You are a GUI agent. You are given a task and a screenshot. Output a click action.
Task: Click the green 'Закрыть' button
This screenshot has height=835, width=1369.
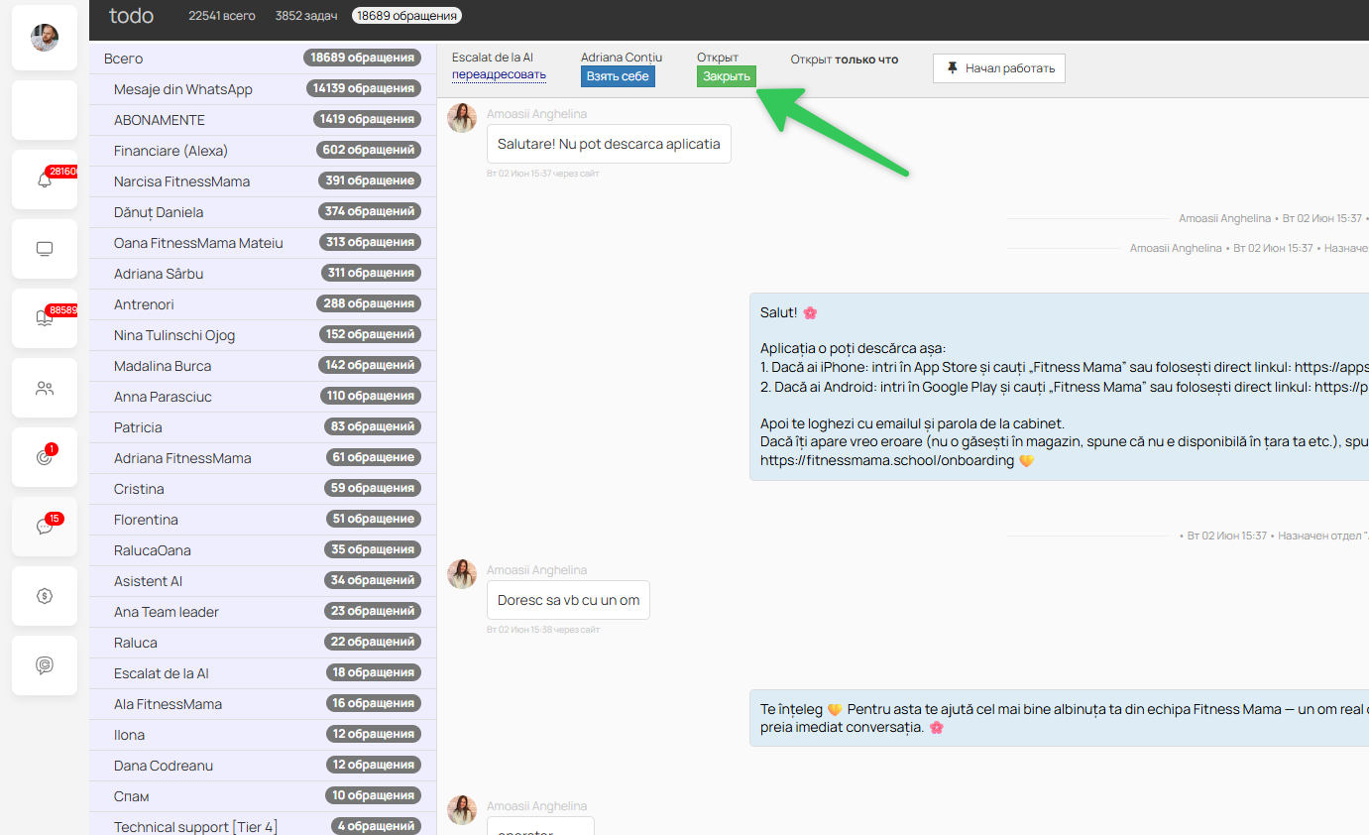[x=727, y=76]
